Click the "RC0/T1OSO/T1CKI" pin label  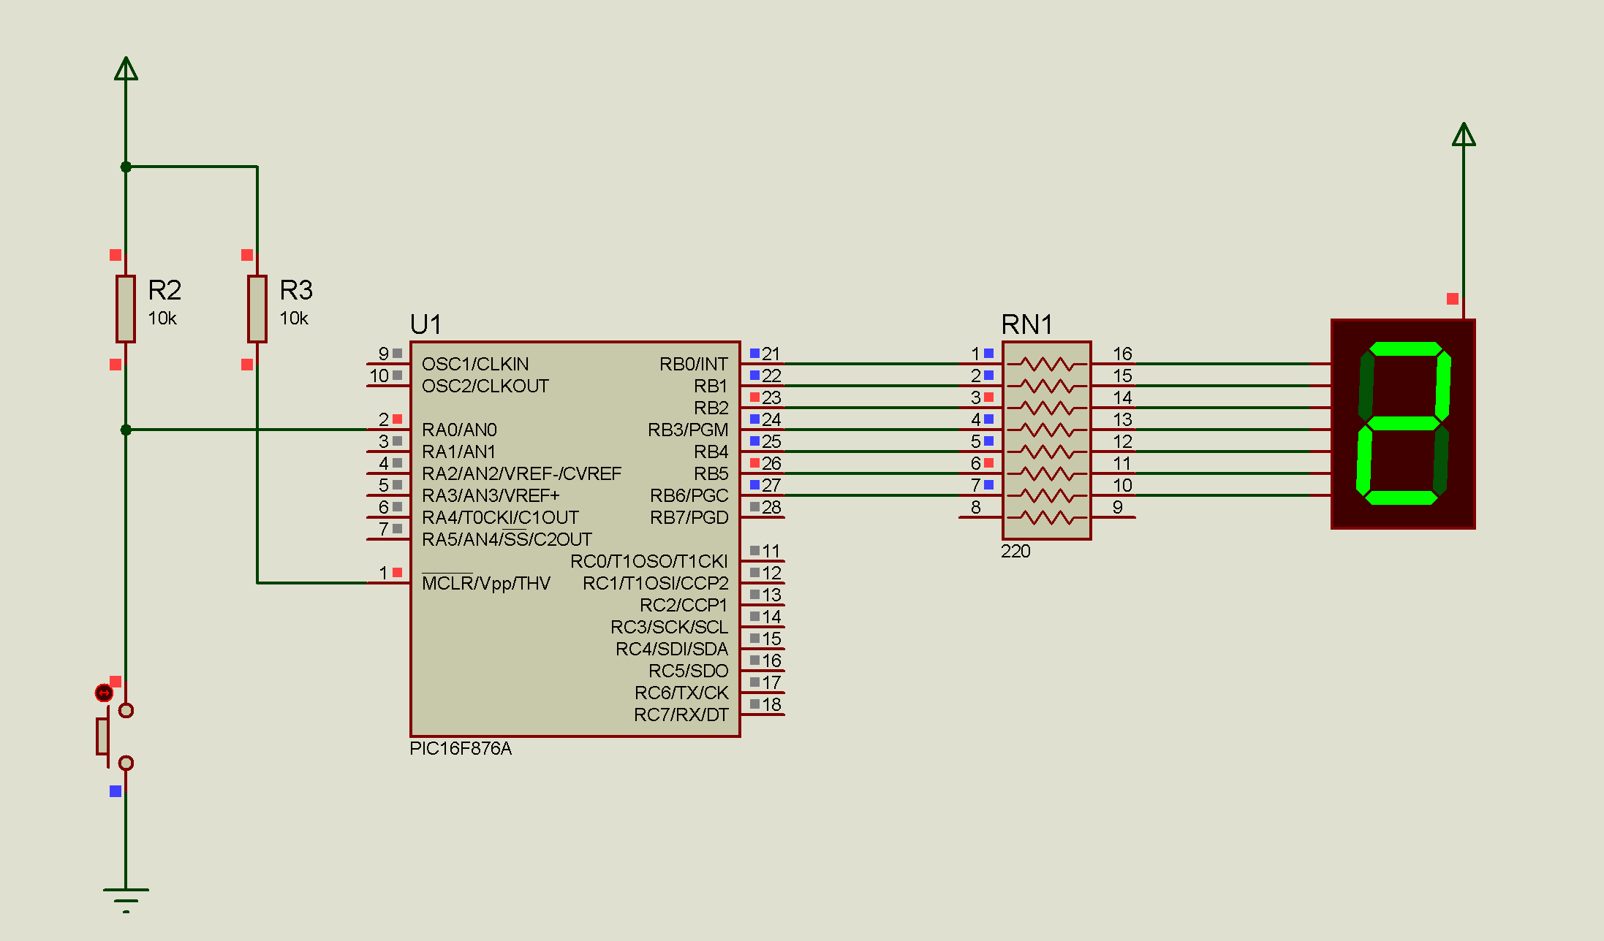[x=649, y=561]
